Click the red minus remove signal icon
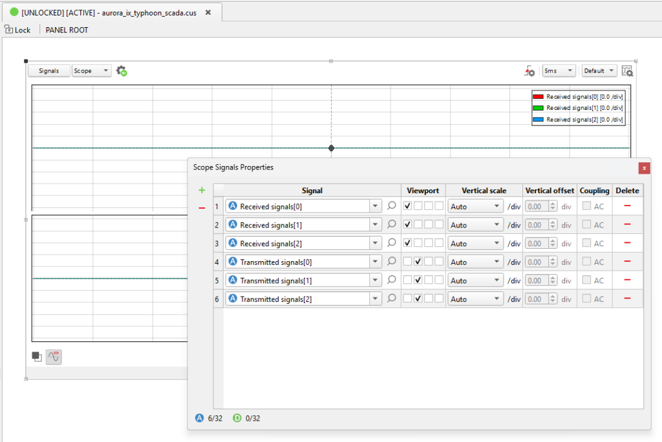Image resolution: width=662 pixels, height=442 pixels. [202, 208]
